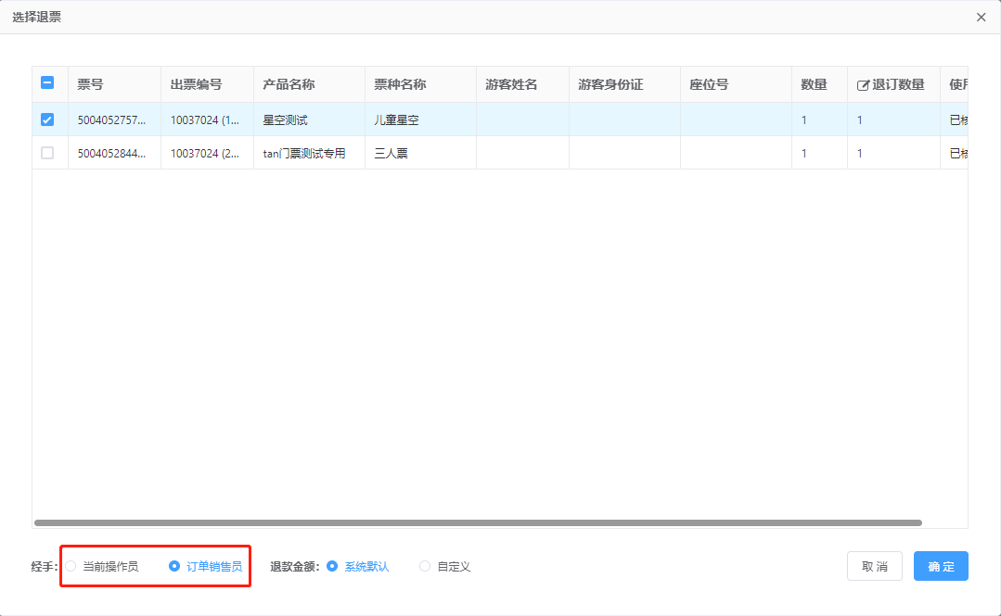1001x616 pixels.
Task: Choose the 订单销售员 radio option
Action: click(x=174, y=566)
